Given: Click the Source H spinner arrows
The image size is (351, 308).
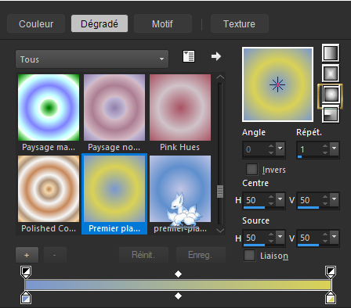Looking at the screenshot, I should 271,237.
